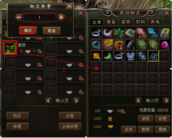Select the green crescent moon item

(x=108, y=56)
